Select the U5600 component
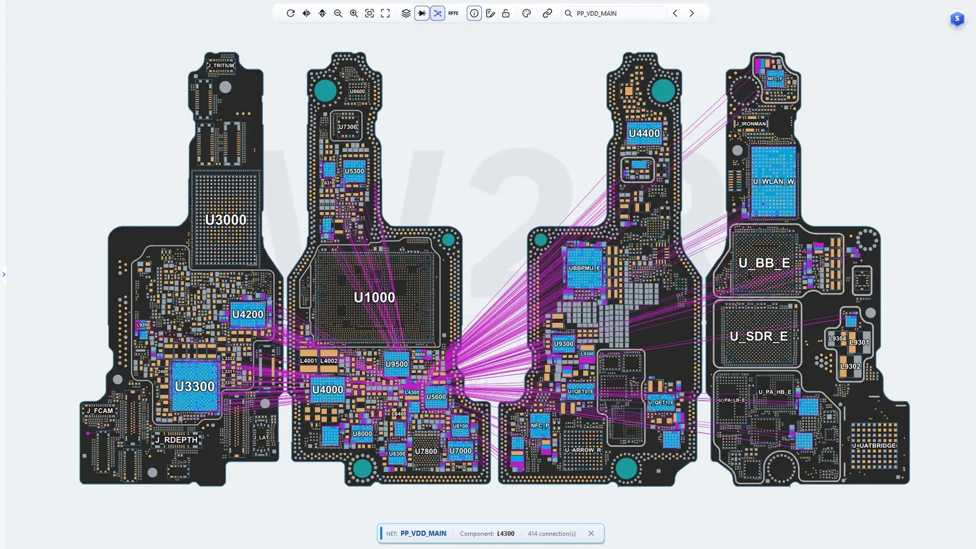This screenshot has height=549, width=976. tap(436, 396)
